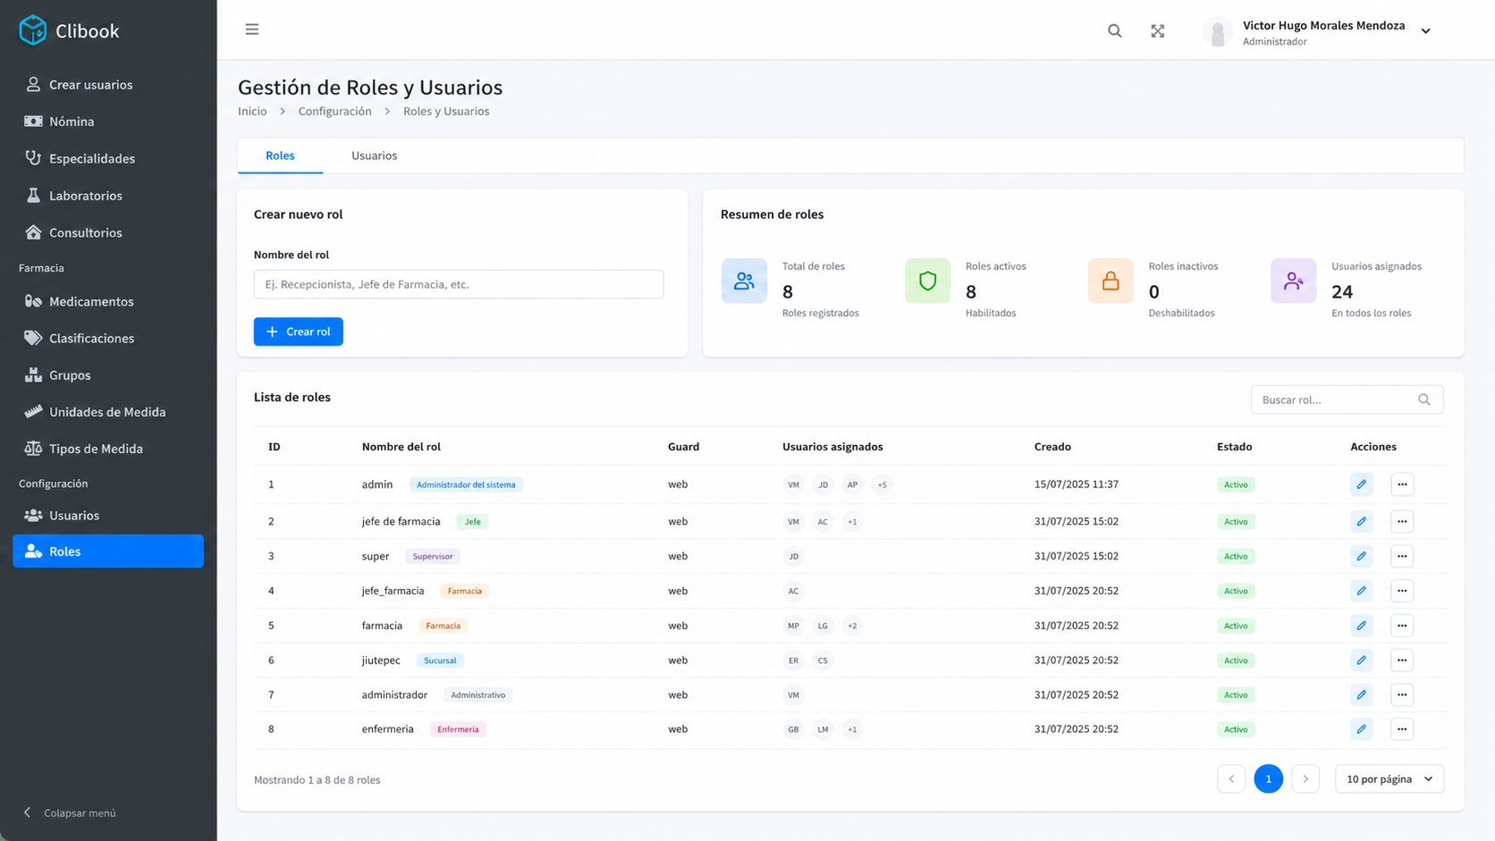
Task: Show the +1 more users for jefe de farmacia
Action: pyautogui.click(x=852, y=521)
